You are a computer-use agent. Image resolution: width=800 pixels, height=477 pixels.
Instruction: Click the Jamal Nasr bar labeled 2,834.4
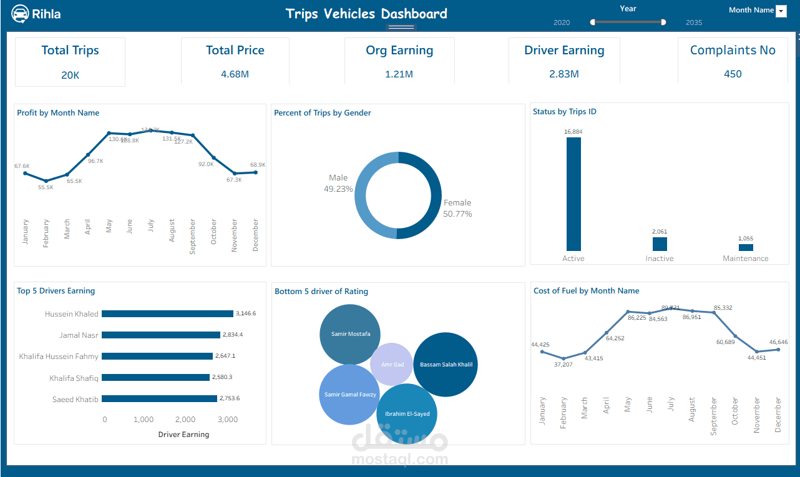click(x=160, y=335)
